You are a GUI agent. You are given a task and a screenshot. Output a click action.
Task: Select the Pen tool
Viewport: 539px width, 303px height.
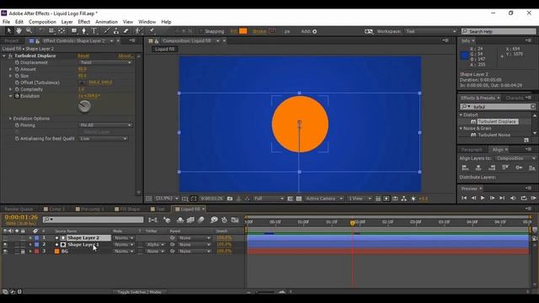84,31
